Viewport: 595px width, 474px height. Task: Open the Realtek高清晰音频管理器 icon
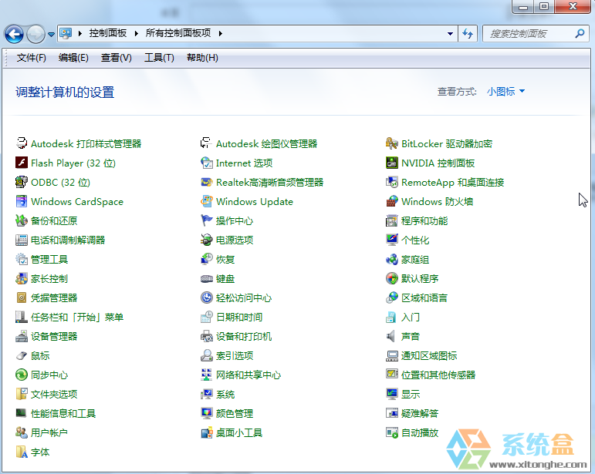pyautogui.click(x=206, y=182)
